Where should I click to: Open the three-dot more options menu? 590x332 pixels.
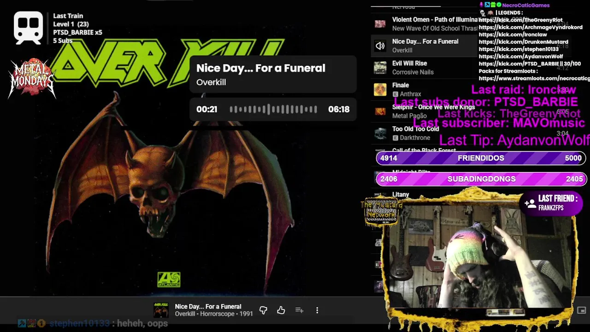point(317,310)
